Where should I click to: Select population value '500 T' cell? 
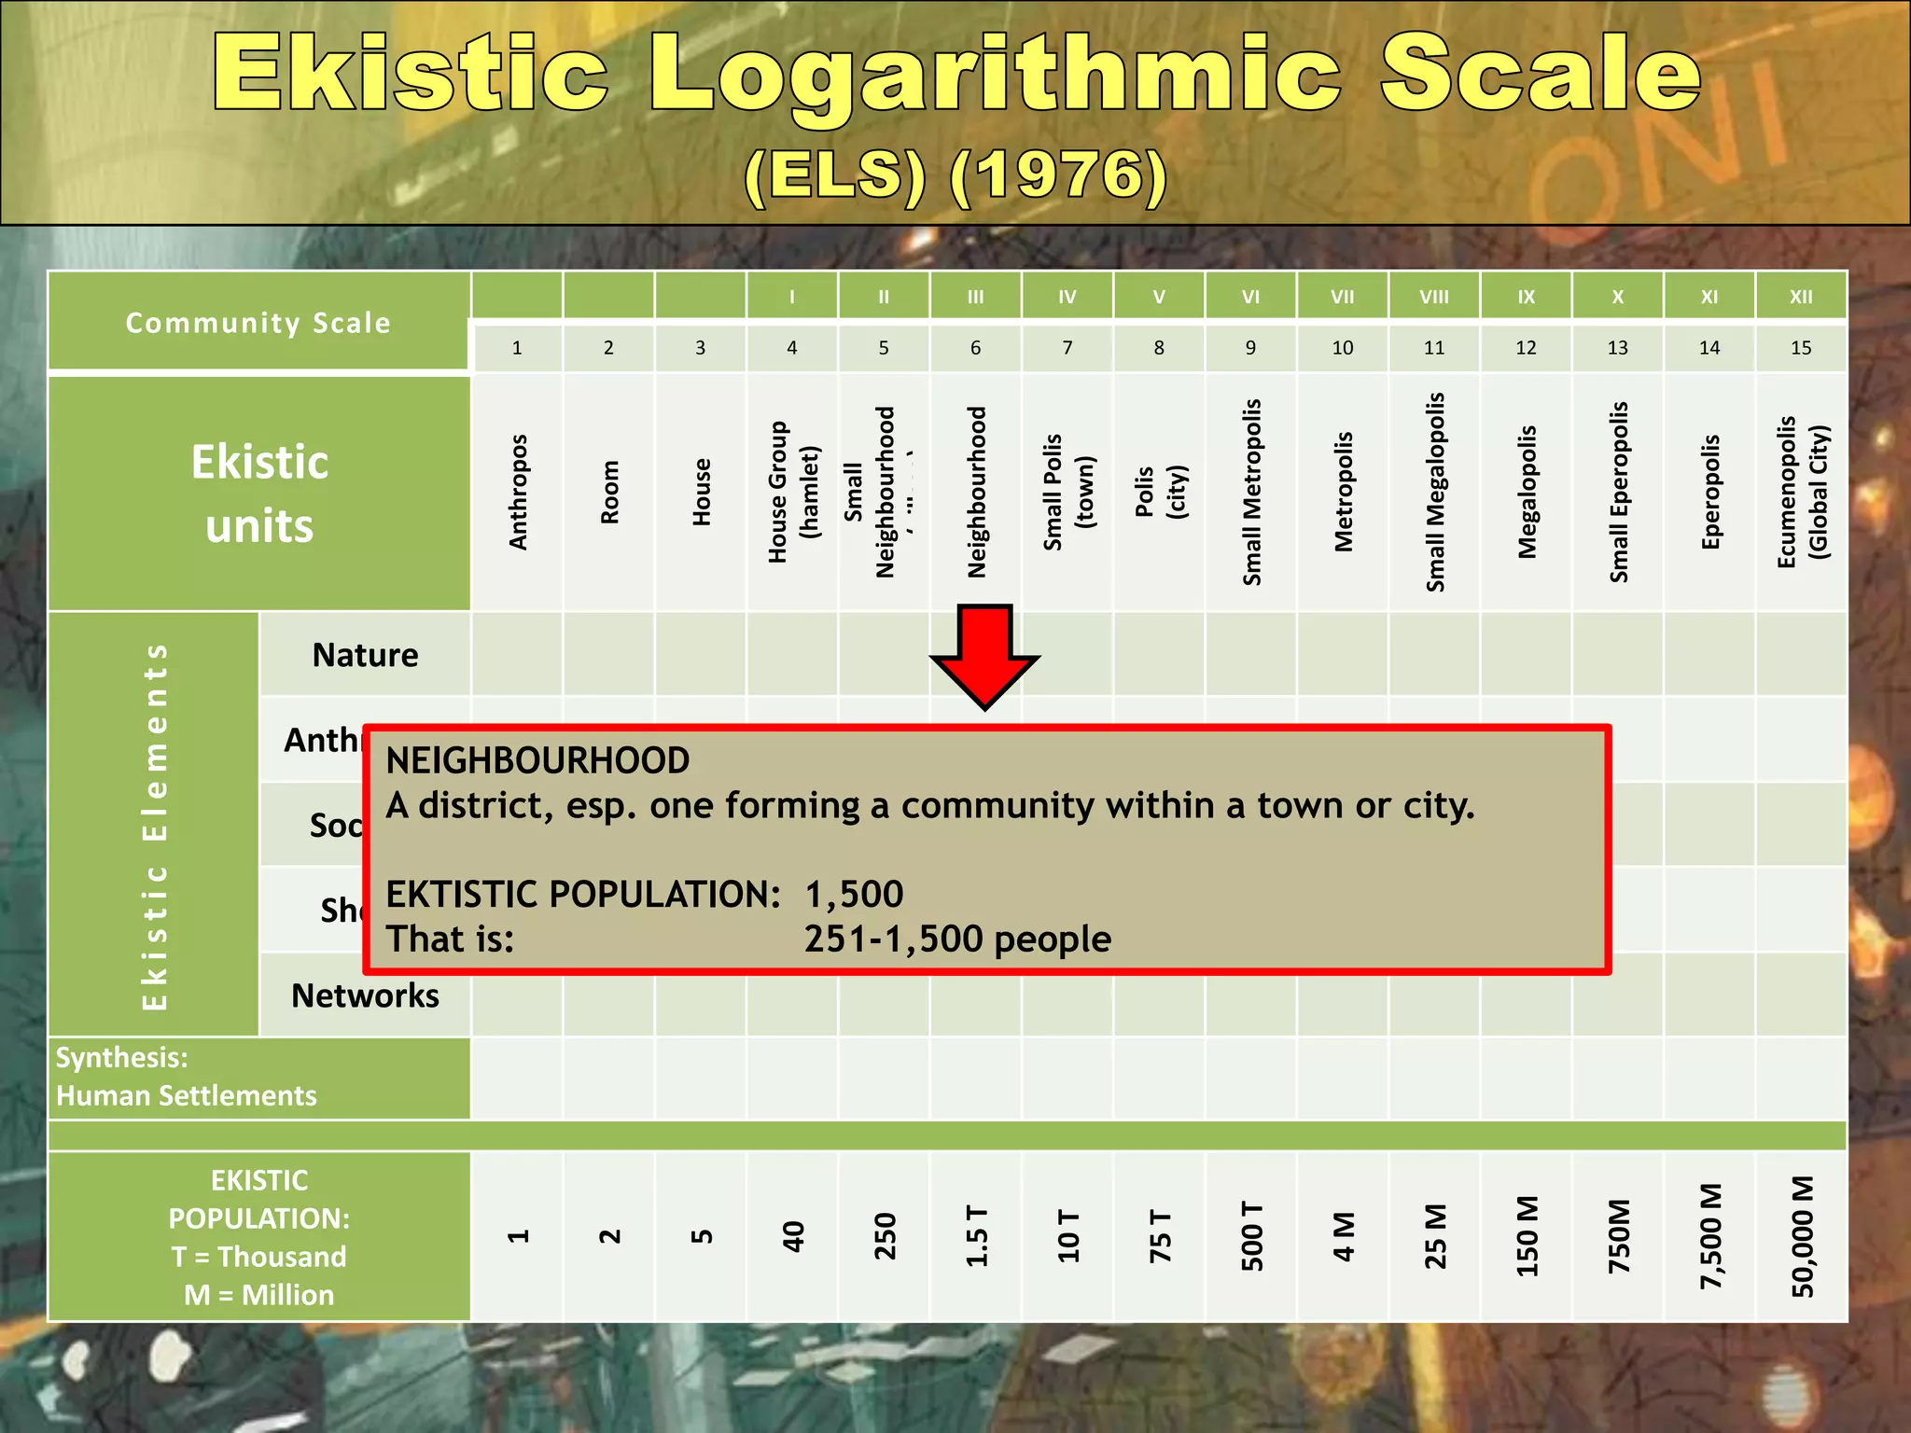(1251, 1237)
